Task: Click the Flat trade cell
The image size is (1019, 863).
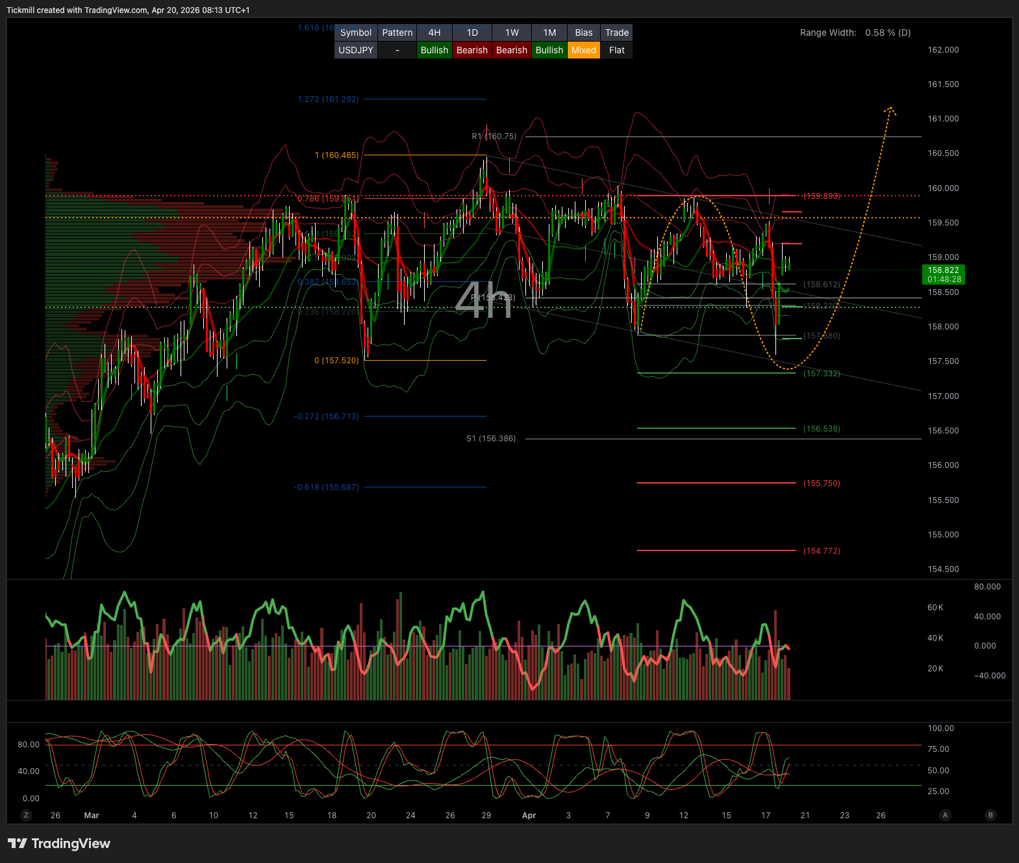Action: tap(616, 50)
